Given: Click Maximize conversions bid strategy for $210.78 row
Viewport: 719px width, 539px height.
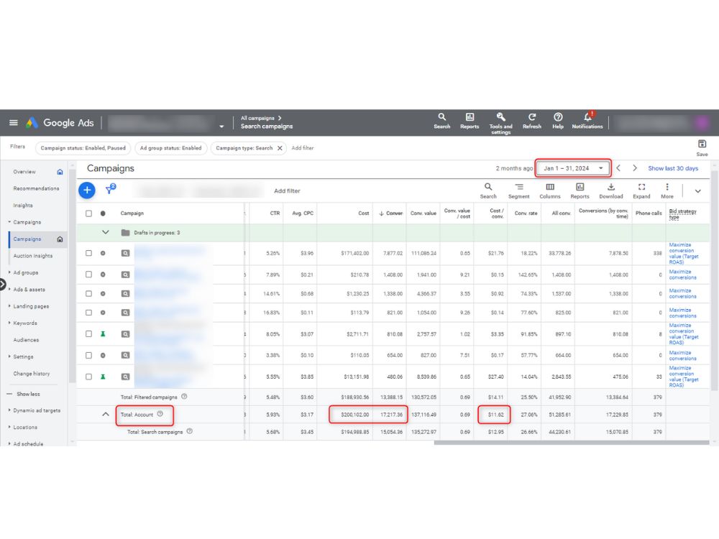Looking at the screenshot, I should point(682,275).
